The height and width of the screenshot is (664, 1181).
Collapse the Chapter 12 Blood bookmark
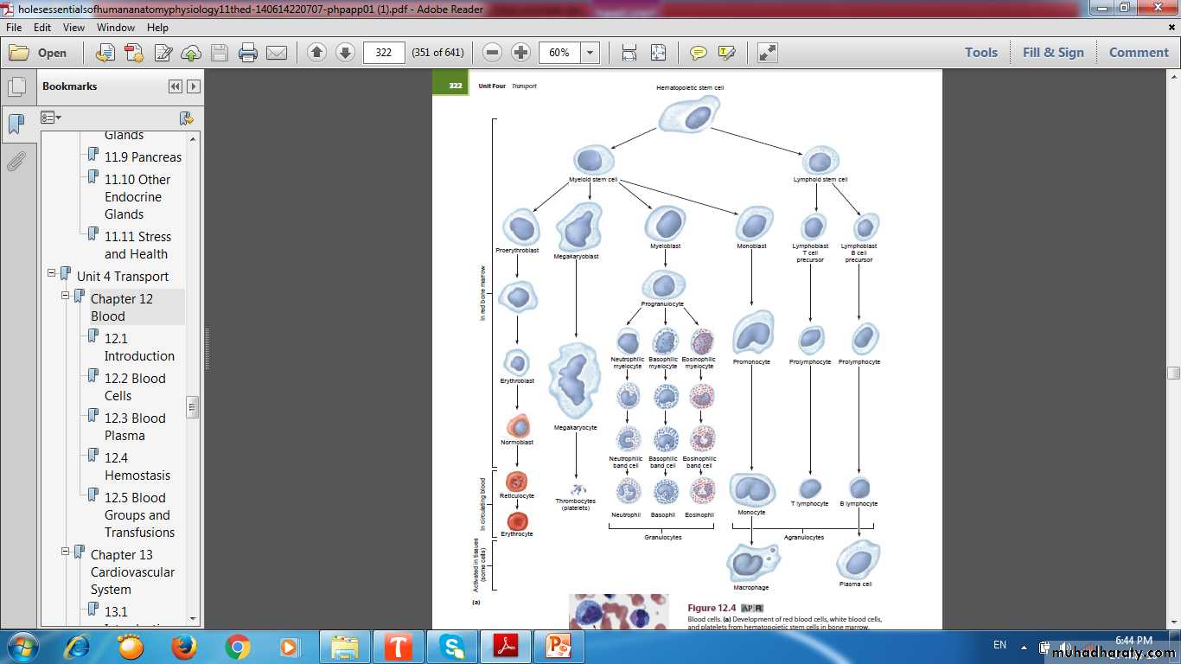pyautogui.click(x=66, y=296)
